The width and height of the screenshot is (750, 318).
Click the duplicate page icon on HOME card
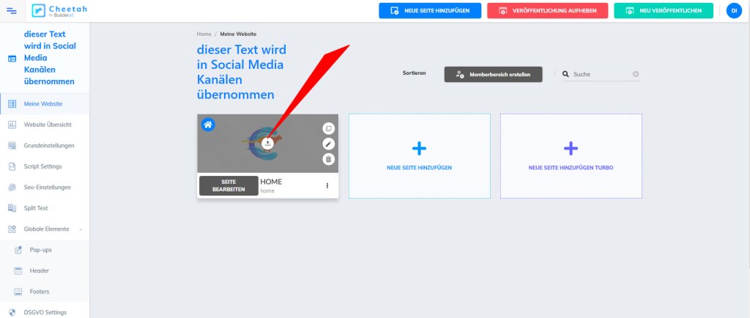[328, 128]
